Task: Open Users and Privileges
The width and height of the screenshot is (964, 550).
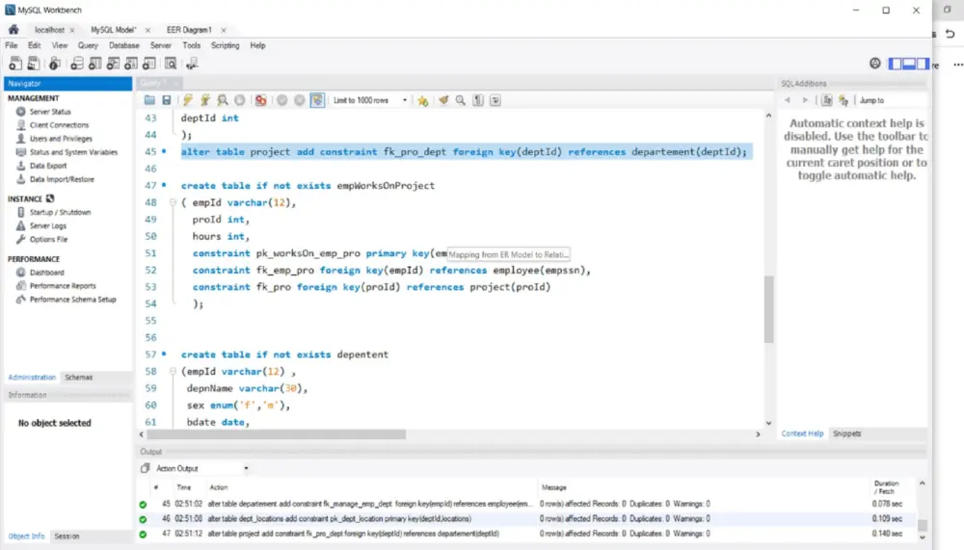Action: click(61, 139)
